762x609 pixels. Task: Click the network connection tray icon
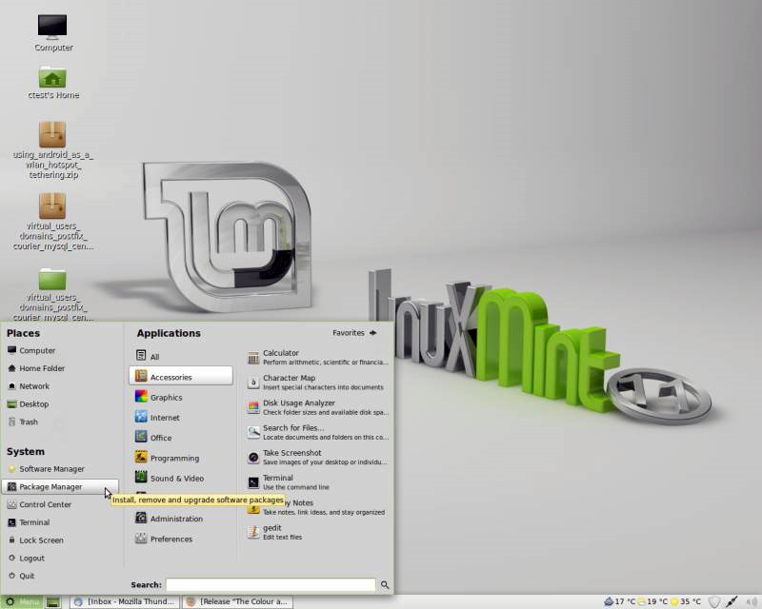click(732, 602)
